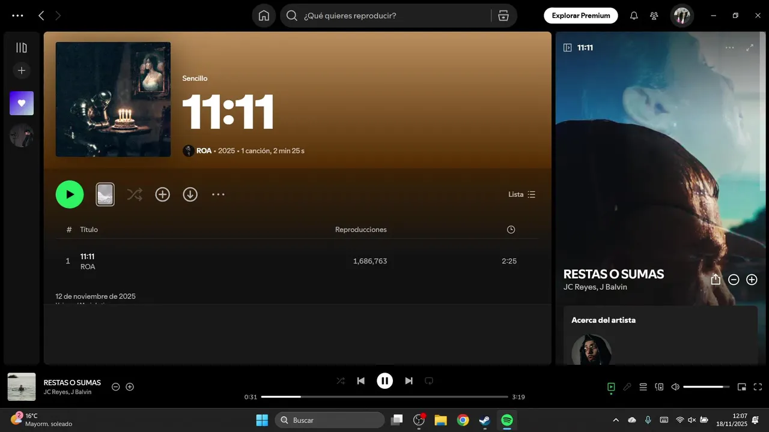Open more options in now playing panel
The width and height of the screenshot is (769, 432).
pyautogui.click(x=729, y=47)
